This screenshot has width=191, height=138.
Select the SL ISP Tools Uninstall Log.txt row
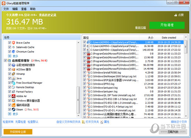tap(133, 95)
